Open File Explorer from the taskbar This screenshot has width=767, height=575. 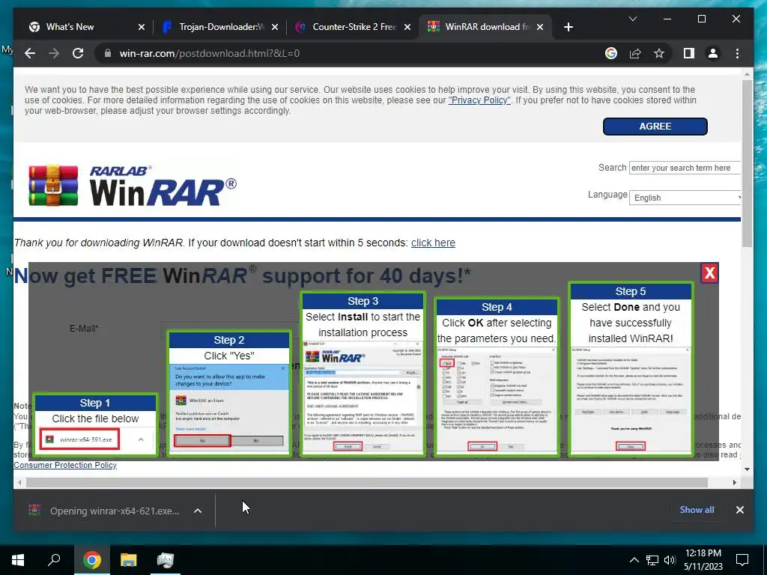pyautogui.click(x=129, y=560)
